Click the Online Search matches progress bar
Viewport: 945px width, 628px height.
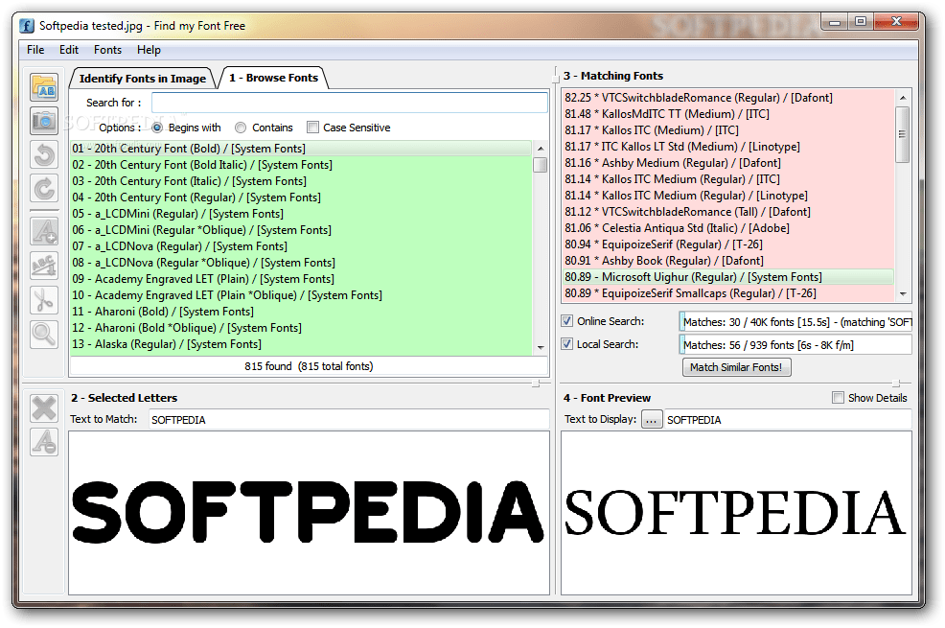coord(795,322)
